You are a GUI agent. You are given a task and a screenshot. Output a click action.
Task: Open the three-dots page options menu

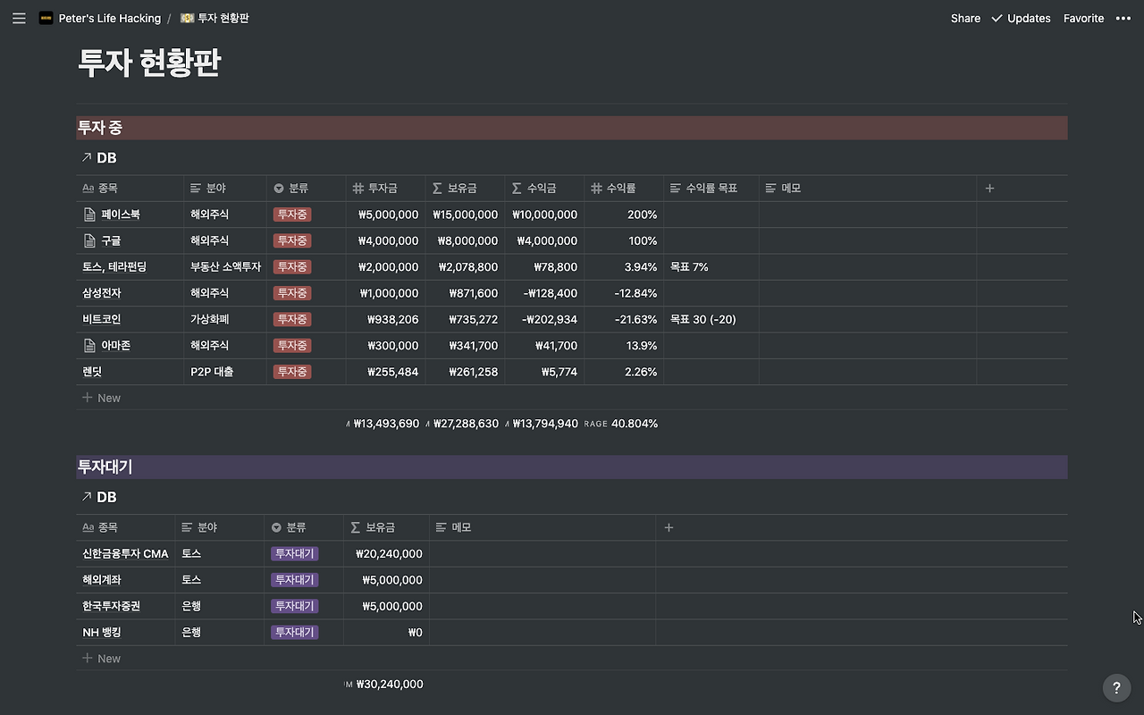[1123, 18]
